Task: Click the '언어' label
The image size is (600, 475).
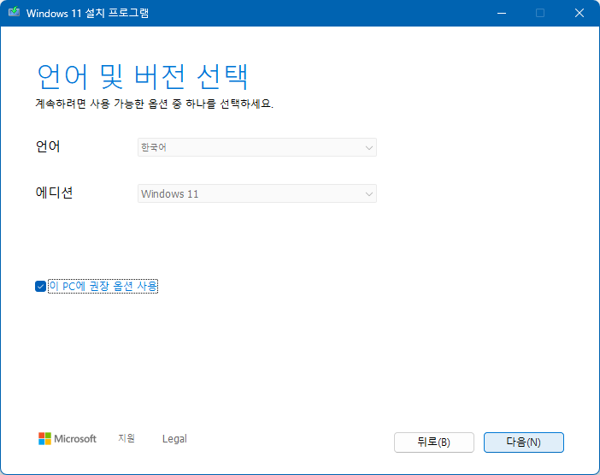Action: [x=48, y=146]
